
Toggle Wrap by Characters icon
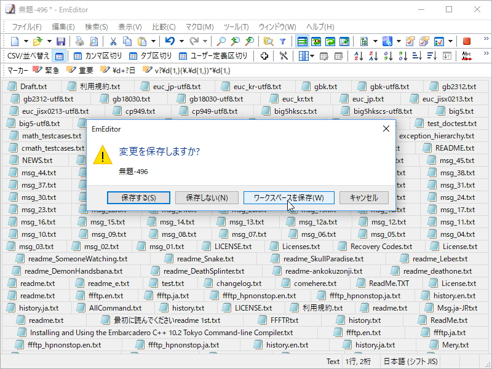point(316,41)
